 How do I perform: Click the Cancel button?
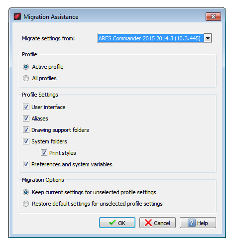pyautogui.click(x=157, y=223)
